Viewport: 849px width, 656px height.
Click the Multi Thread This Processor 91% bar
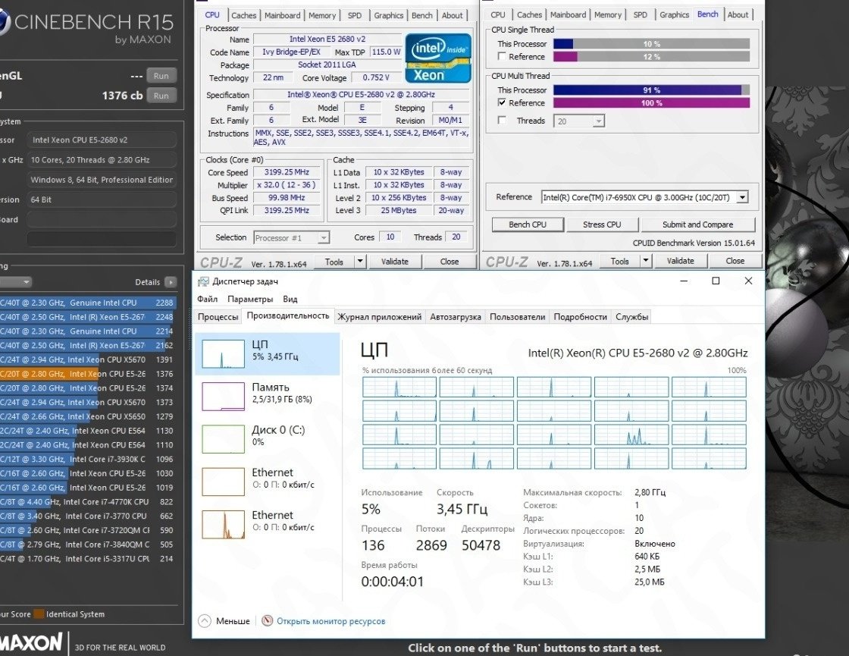[651, 90]
